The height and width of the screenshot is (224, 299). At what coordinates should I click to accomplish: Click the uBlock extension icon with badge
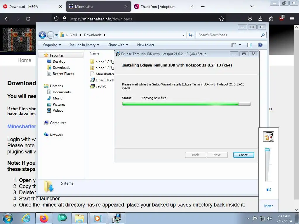[x=282, y=18]
